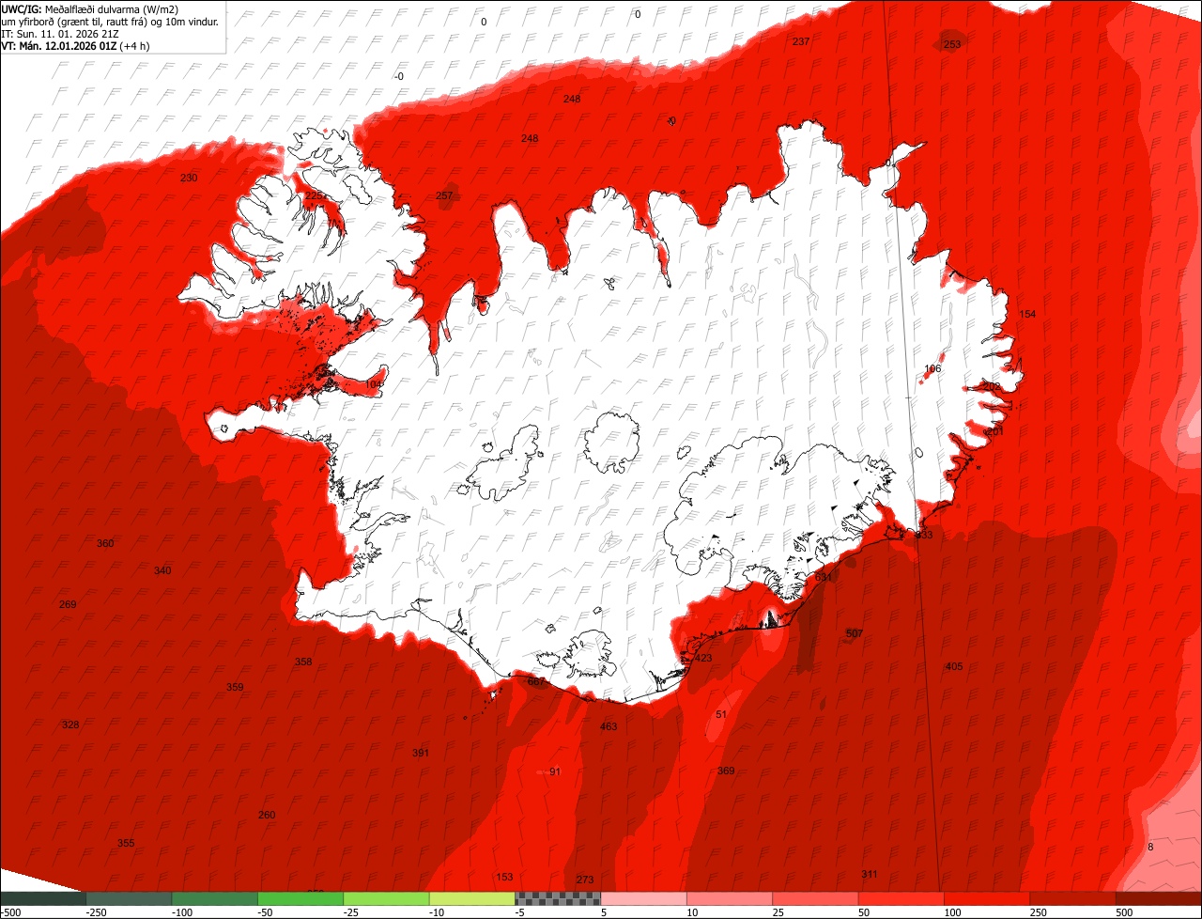The width and height of the screenshot is (1202, 919).
Task: Click the value 340 on the map
Action: [162, 571]
